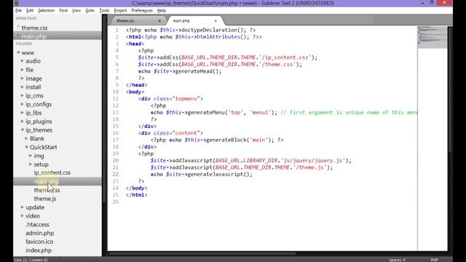466x262 pixels.
Task: Open the Spaces: 4 indentation setting
Action: [x=397, y=260]
